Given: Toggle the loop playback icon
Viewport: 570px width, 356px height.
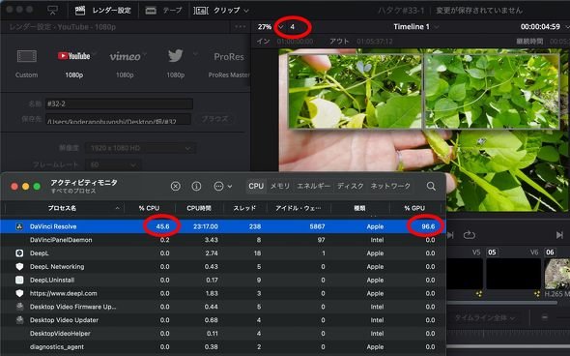Looking at the screenshot, I should [470, 235].
